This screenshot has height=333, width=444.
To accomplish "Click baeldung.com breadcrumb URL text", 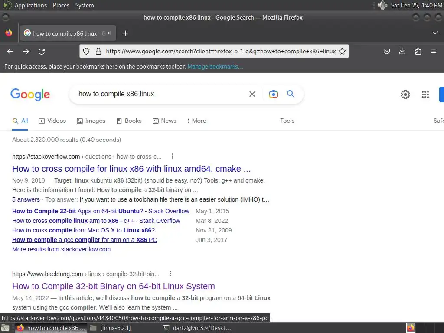I will tap(48, 274).
